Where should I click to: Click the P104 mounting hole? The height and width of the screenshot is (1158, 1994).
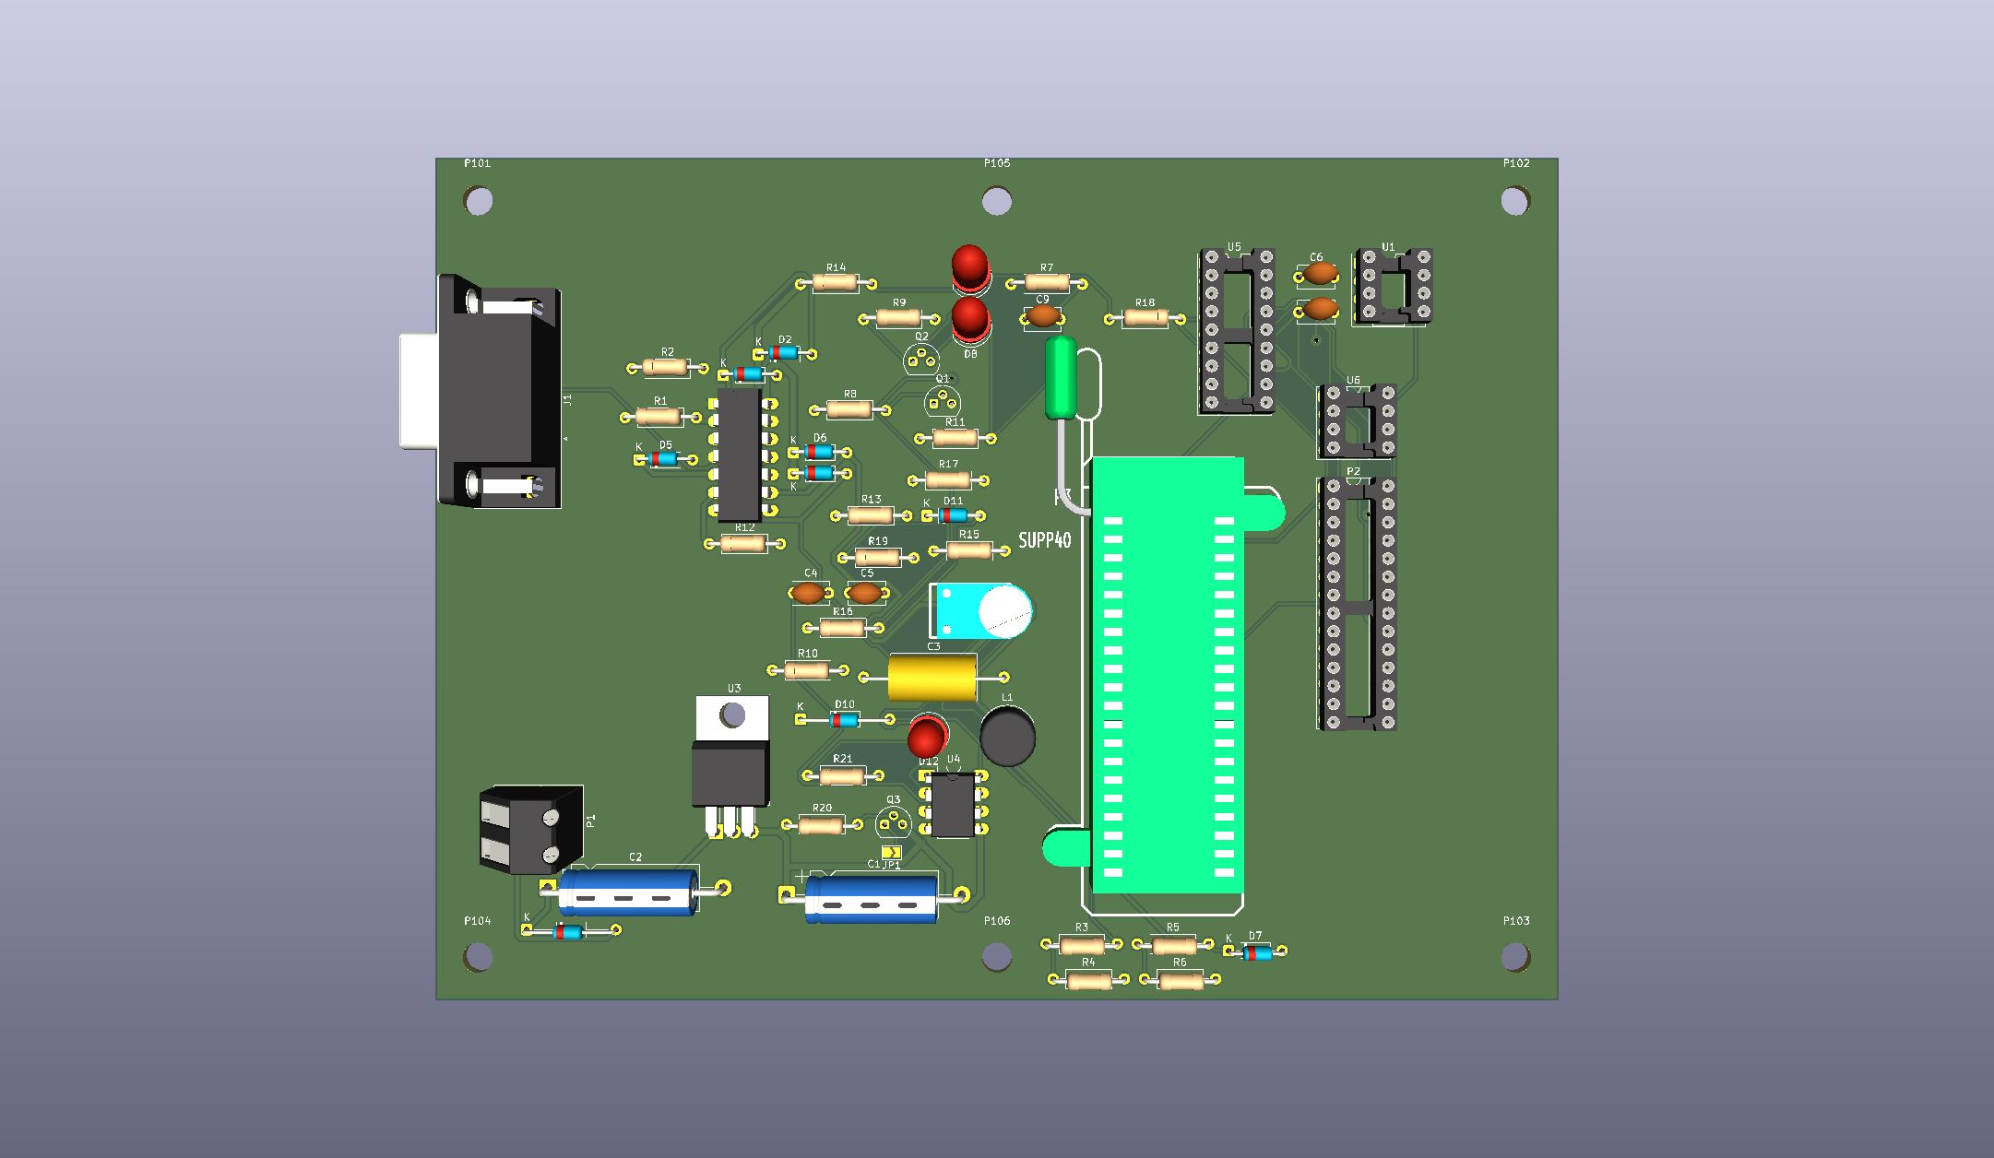[479, 957]
